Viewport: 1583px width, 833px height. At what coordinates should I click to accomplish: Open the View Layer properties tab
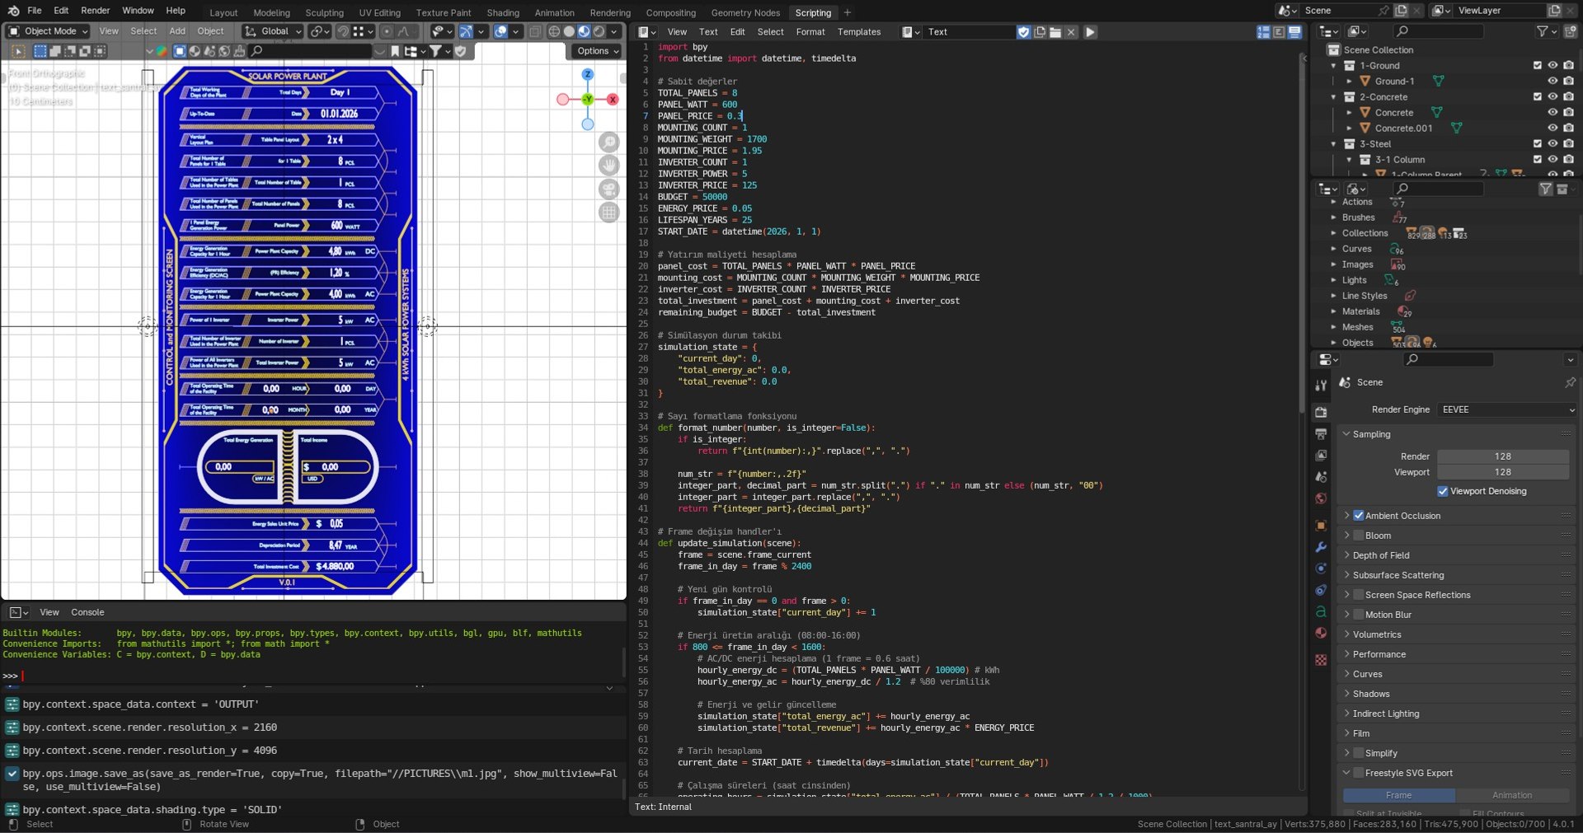point(1321,455)
